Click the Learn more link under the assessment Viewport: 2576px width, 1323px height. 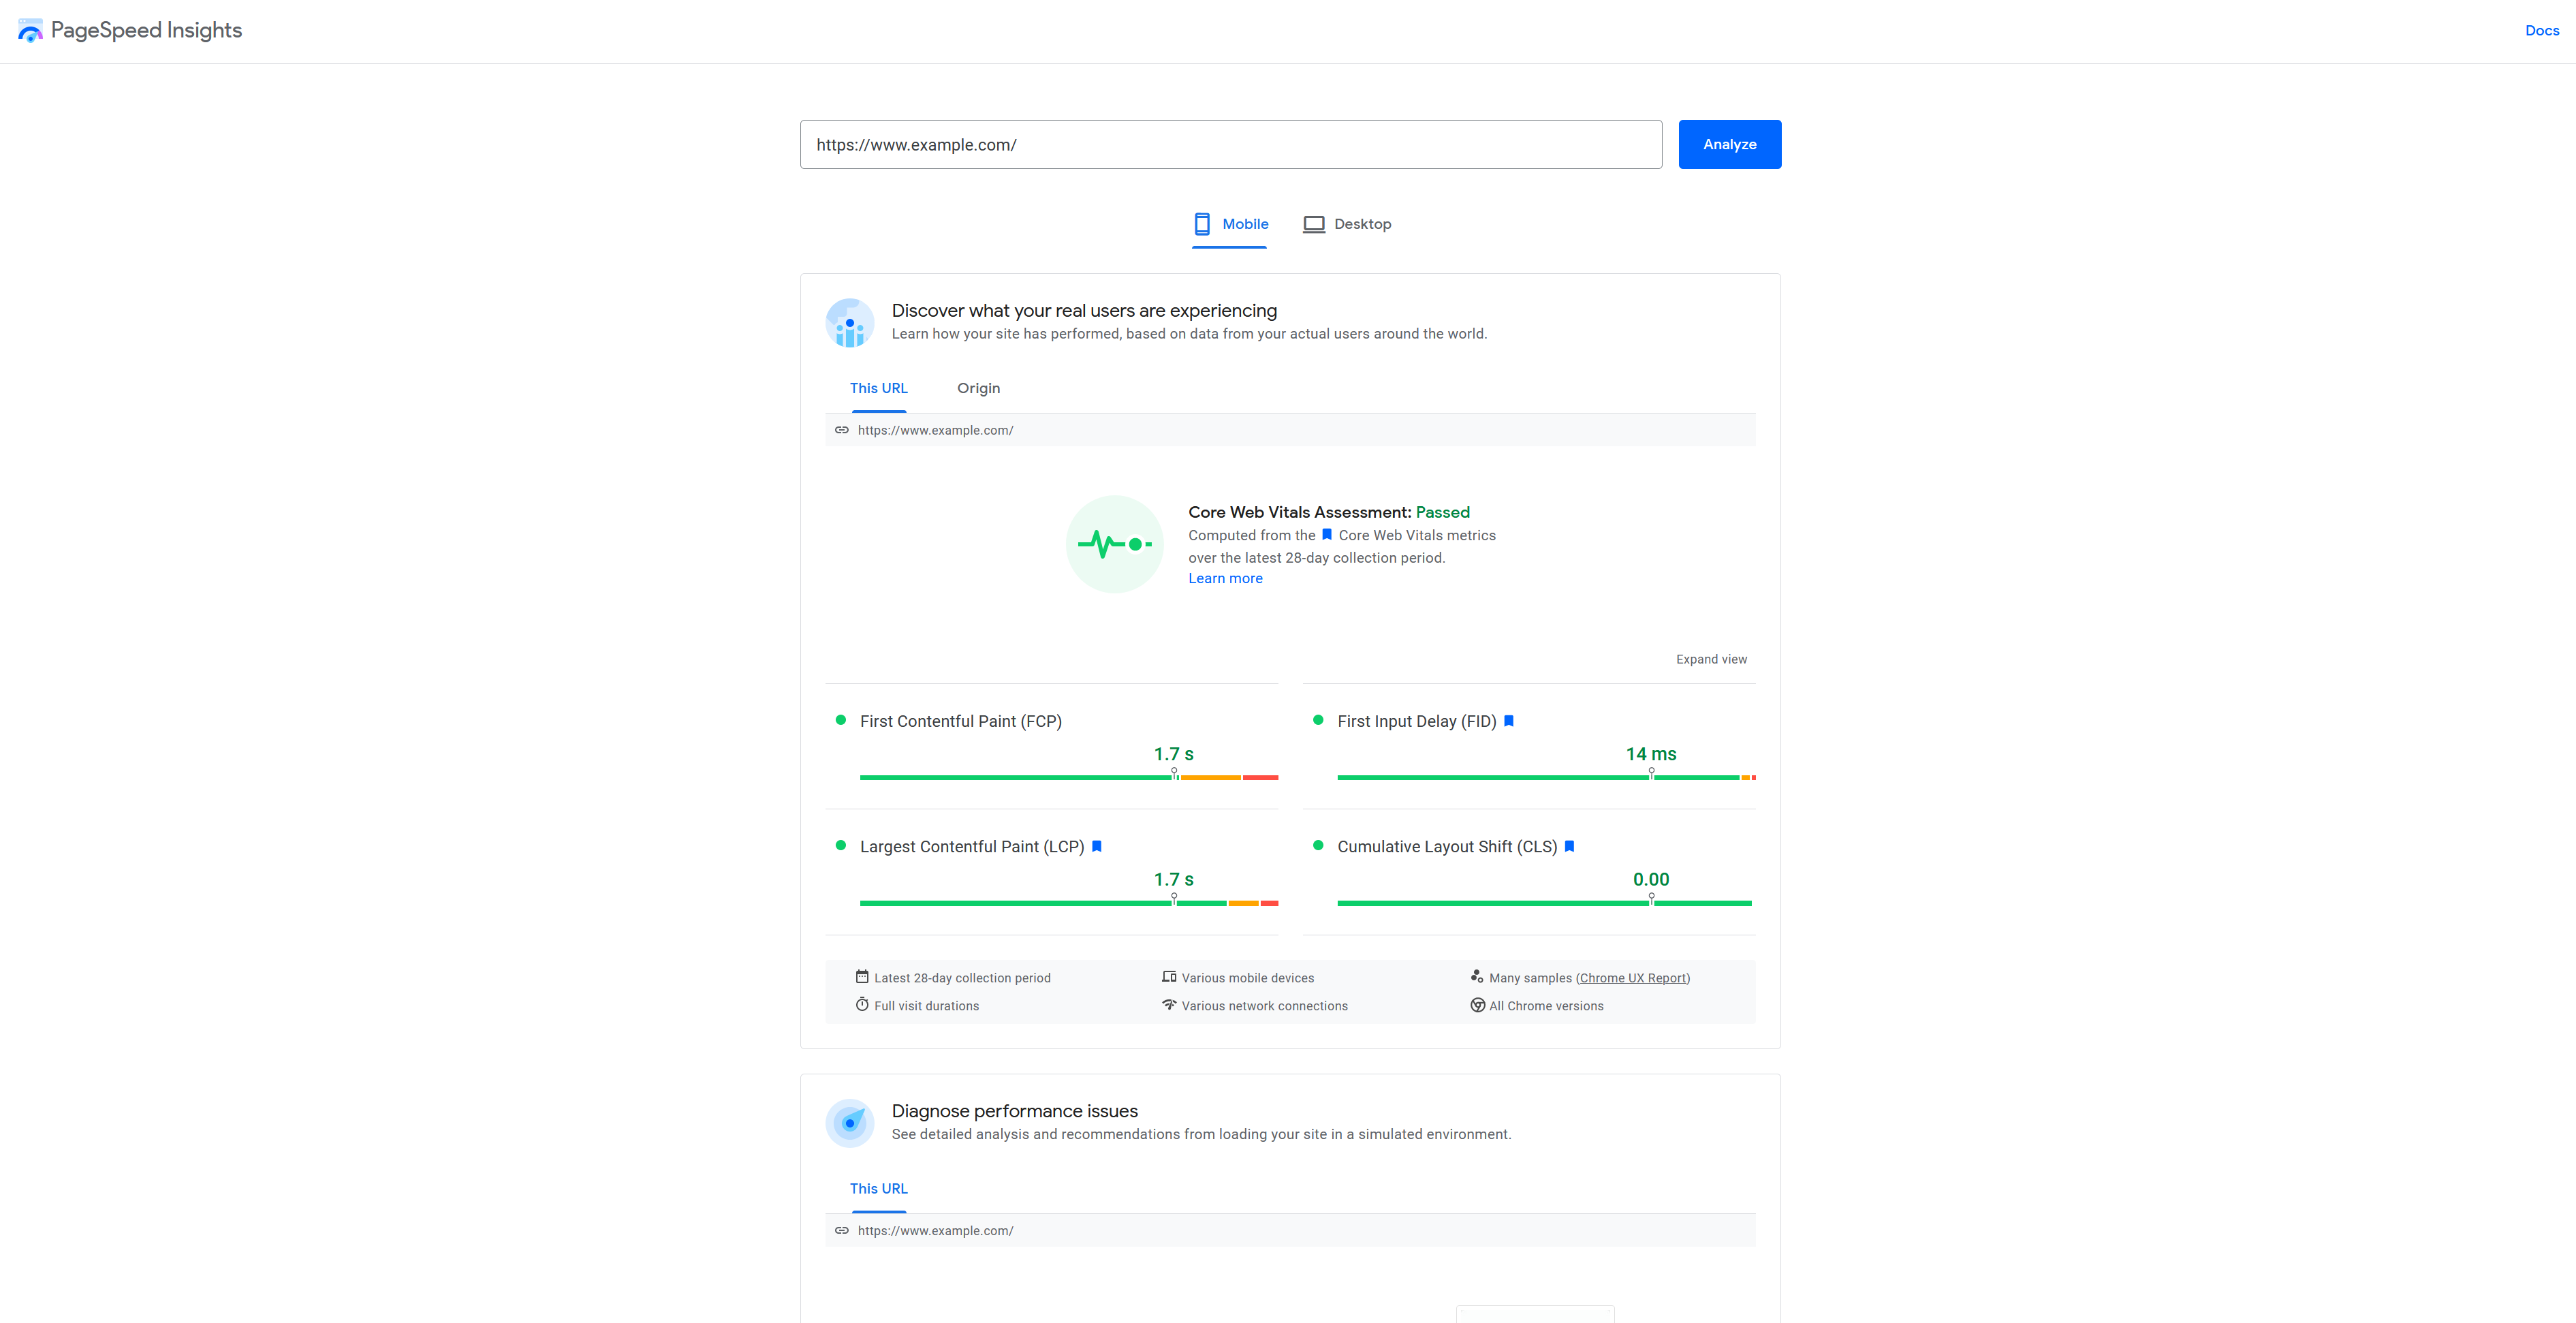point(1225,578)
